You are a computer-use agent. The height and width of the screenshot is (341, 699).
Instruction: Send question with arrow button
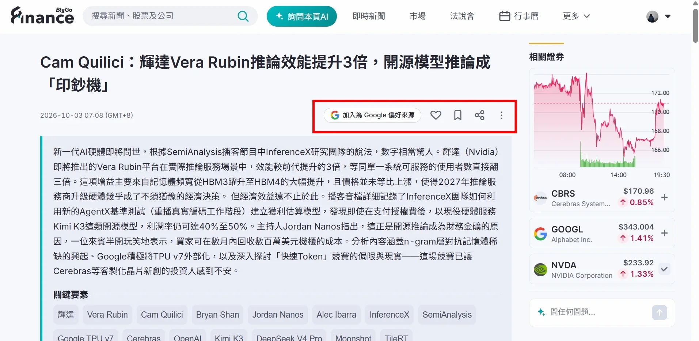(x=659, y=312)
